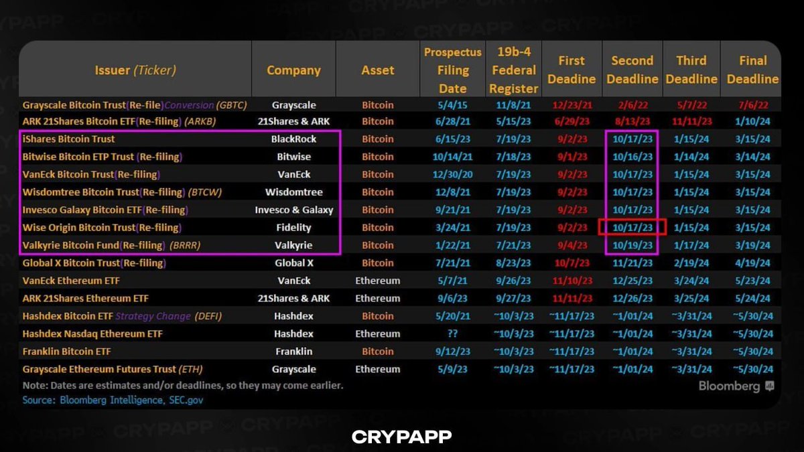Click the Wisdomtree company cell

[x=293, y=192]
